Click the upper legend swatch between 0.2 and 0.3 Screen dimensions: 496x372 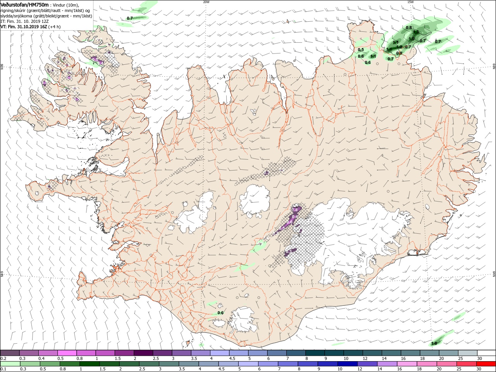pos(10,353)
